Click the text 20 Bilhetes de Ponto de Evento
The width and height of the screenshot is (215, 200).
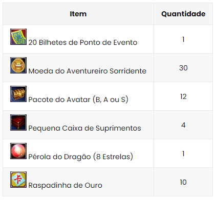[x=83, y=42]
